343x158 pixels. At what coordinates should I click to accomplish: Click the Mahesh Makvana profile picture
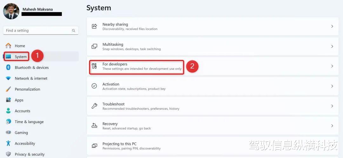[11, 11]
